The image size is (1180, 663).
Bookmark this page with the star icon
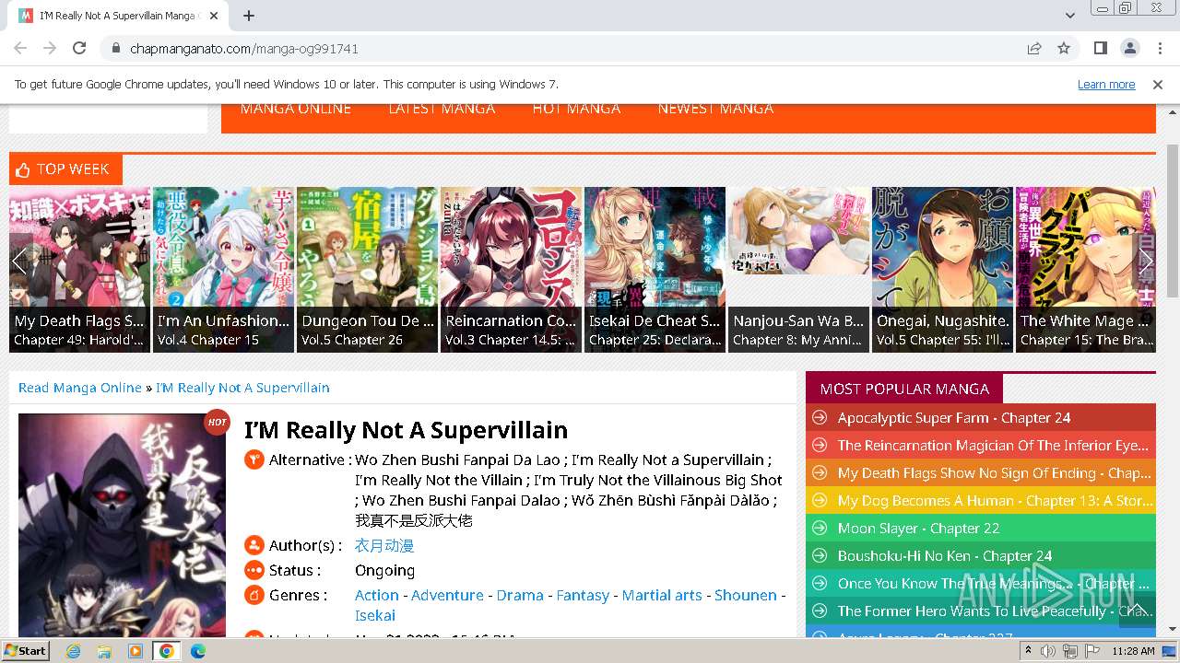coord(1064,48)
